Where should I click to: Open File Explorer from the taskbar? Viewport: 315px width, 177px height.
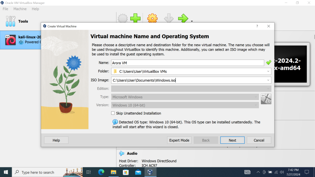(114, 172)
